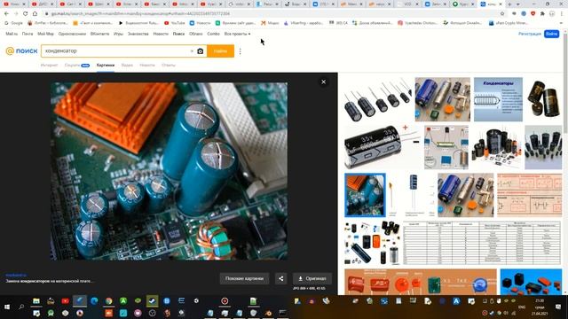Open Почта in the Mail.ru top menu
The height and width of the screenshot is (319, 568).
[x=28, y=34]
